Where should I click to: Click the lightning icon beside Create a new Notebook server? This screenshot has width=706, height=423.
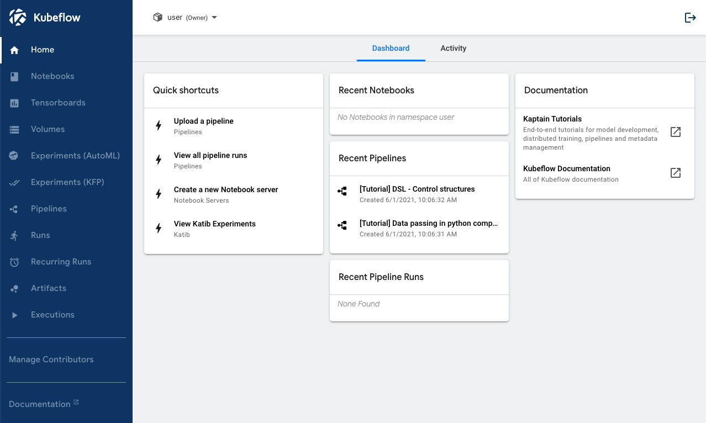(x=159, y=194)
